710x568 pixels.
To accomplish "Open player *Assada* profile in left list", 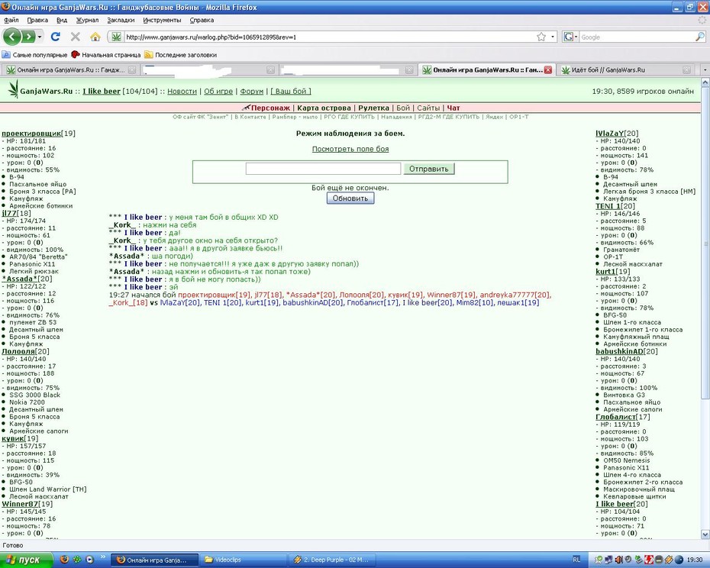I will 20,279.
